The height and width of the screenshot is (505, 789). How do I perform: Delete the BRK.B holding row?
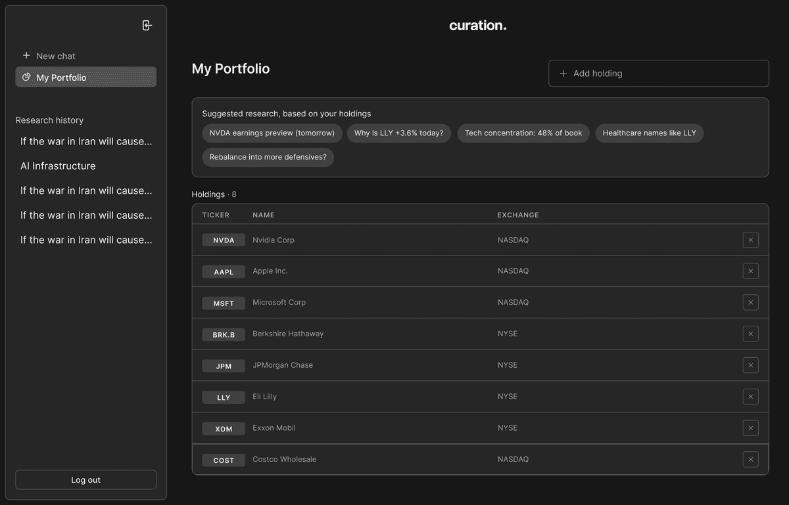[x=750, y=334]
